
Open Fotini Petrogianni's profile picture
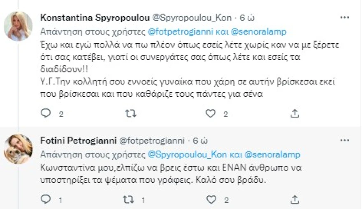click(x=18, y=149)
